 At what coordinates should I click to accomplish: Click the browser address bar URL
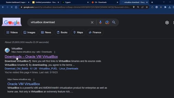pyautogui.click(x=77, y=7)
